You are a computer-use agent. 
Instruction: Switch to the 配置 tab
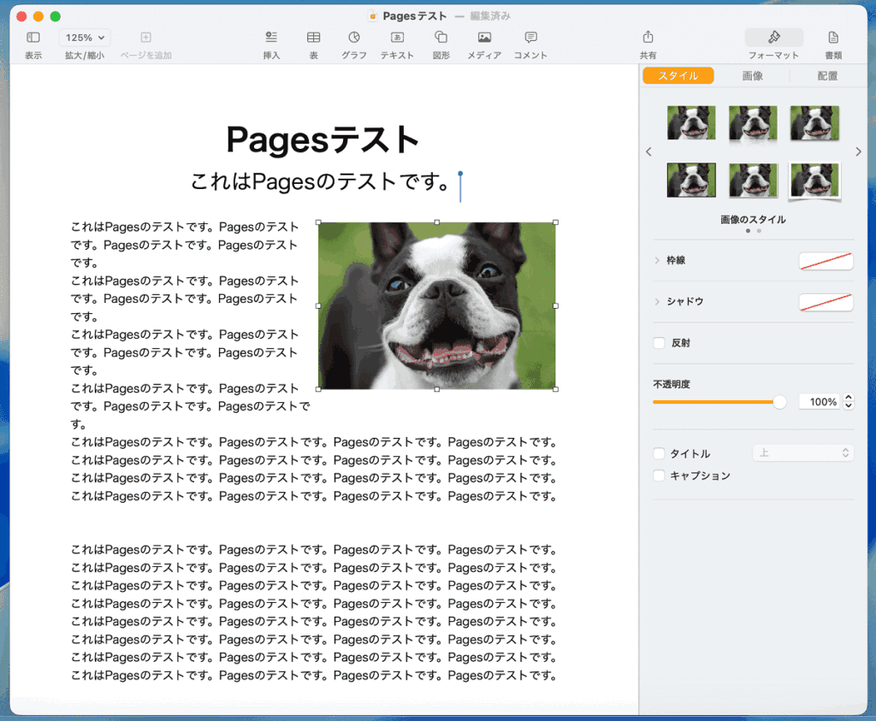827,75
